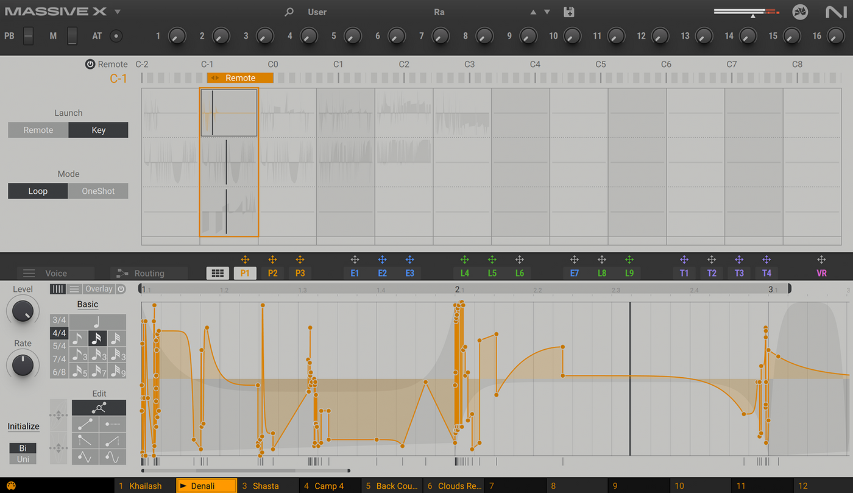Click the modulation assign crosshair above T1
Image resolution: width=853 pixels, height=493 pixels.
click(684, 260)
